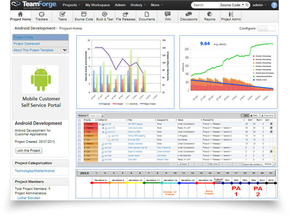The image size is (289, 216).
Task: Open the Trackers toolbar icon
Action: click(x=42, y=16)
